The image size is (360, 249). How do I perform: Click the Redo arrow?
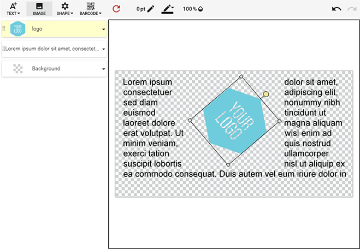pos(351,9)
